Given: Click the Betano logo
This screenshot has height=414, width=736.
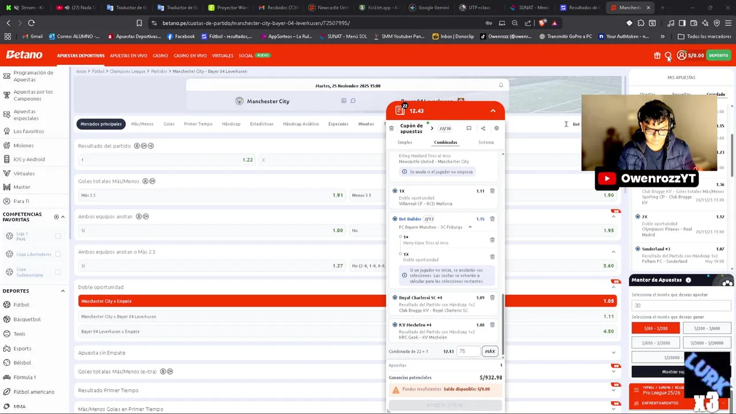Looking at the screenshot, I should (24, 55).
